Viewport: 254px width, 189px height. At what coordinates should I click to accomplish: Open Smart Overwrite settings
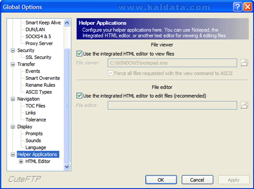click(43, 78)
